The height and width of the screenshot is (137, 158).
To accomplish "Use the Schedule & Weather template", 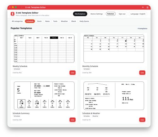I will click(142, 120).
